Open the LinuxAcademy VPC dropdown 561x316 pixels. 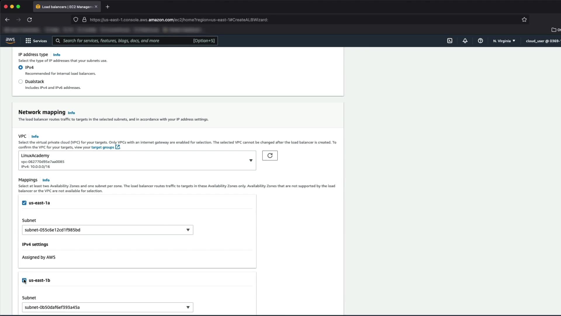(137, 160)
